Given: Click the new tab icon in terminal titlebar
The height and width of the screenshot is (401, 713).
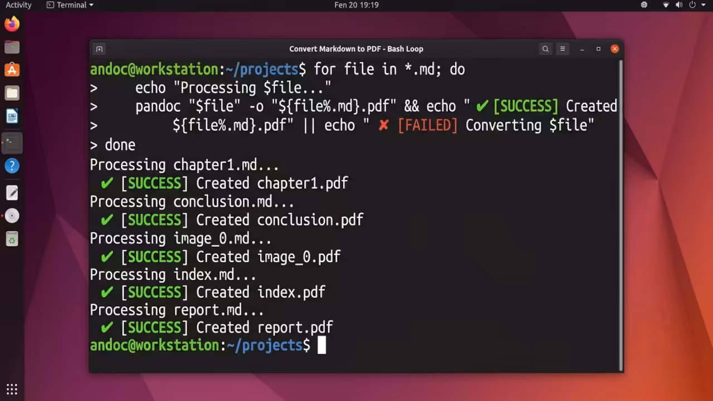Looking at the screenshot, I should pos(99,49).
